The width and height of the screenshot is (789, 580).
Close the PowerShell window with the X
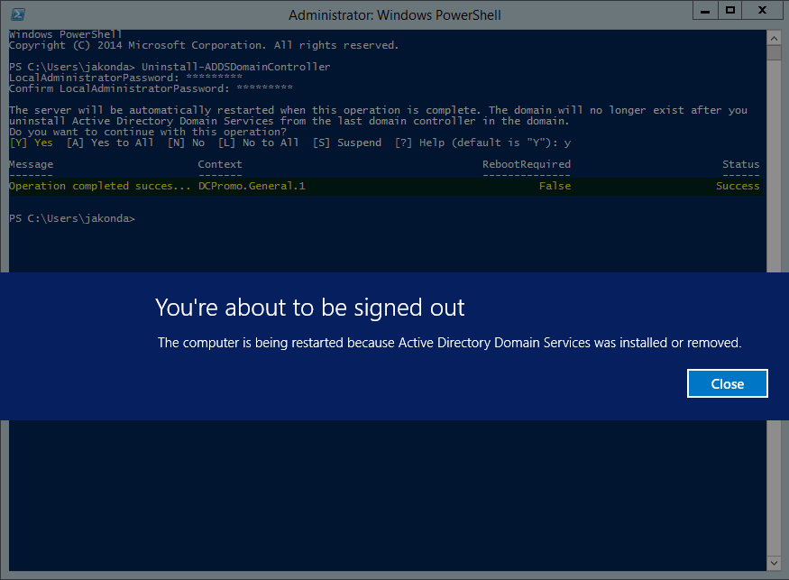761,10
